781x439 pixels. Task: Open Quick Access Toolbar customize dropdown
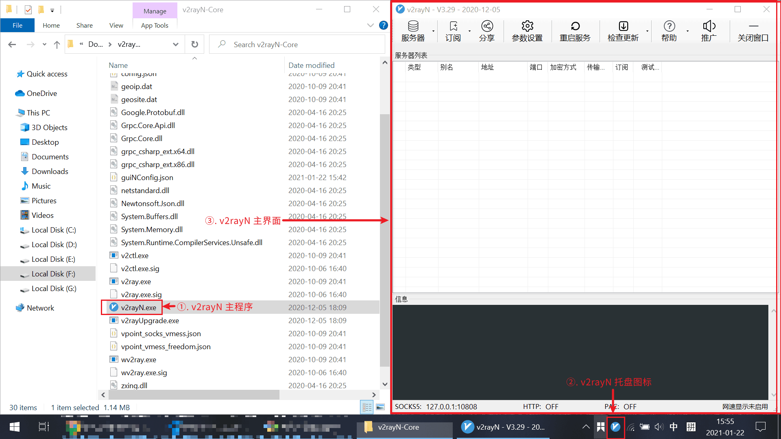coord(52,10)
